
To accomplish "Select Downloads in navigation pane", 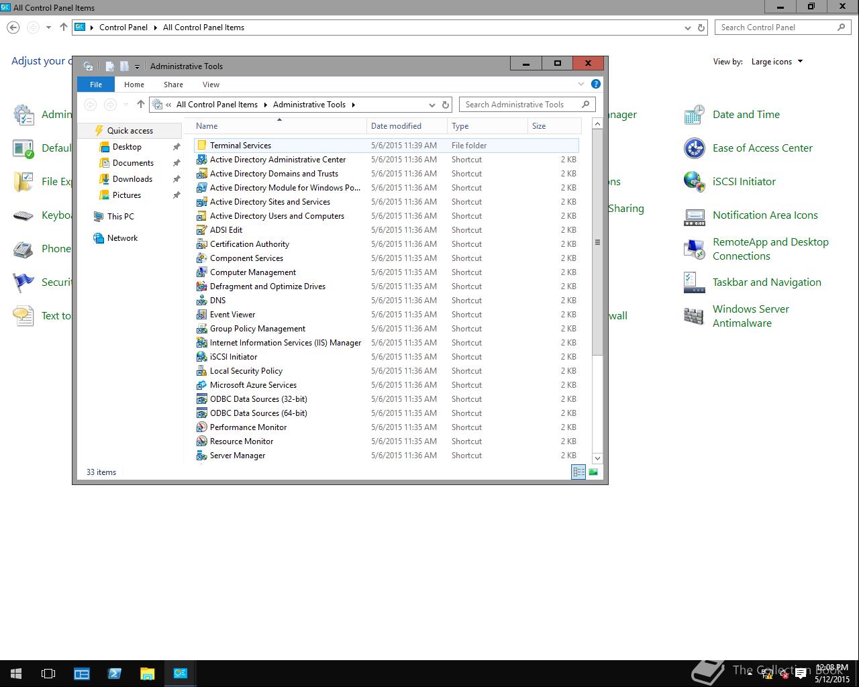I will coord(132,179).
